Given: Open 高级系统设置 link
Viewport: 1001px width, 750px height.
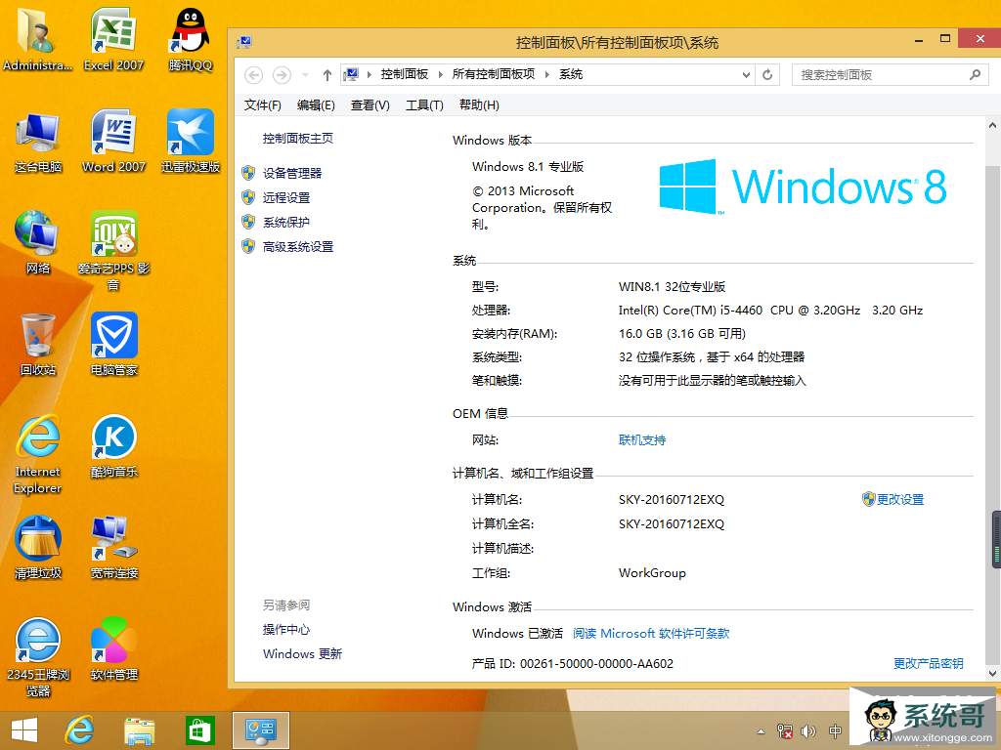Looking at the screenshot, I should pyautogui.click(x=298, y=247).
